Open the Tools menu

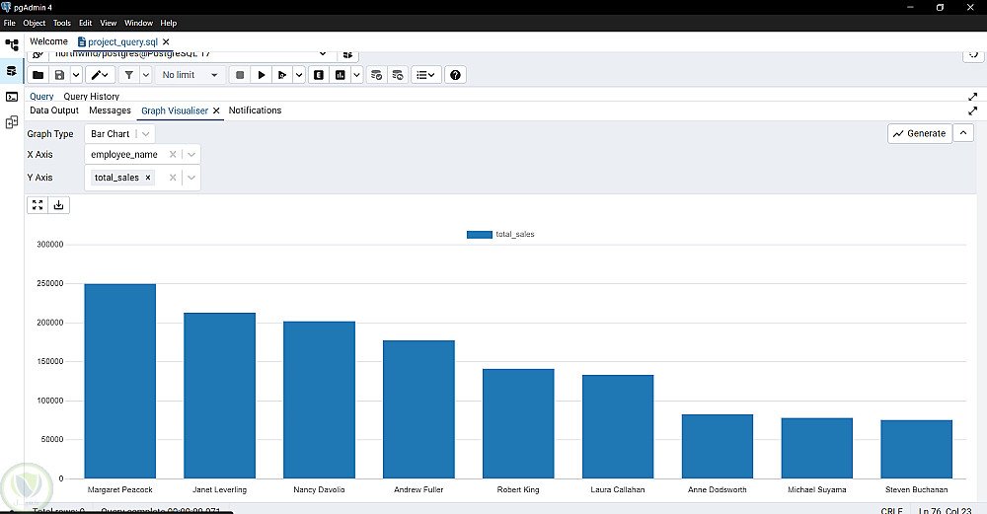point(61,23)
